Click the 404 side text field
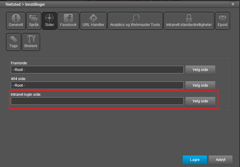The width and height of the screenshot is (240, 167). [x=97, y=85]
